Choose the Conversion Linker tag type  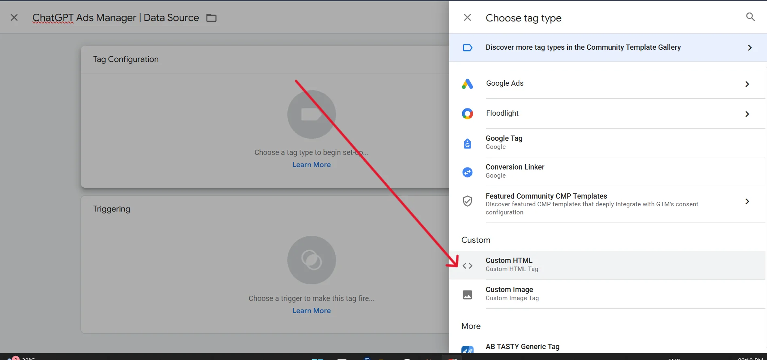pyautogui.click(x=607, y=172)
